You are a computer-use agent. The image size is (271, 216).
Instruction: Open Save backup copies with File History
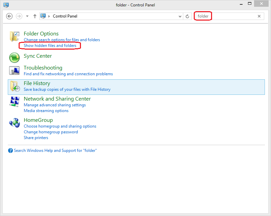67,89
